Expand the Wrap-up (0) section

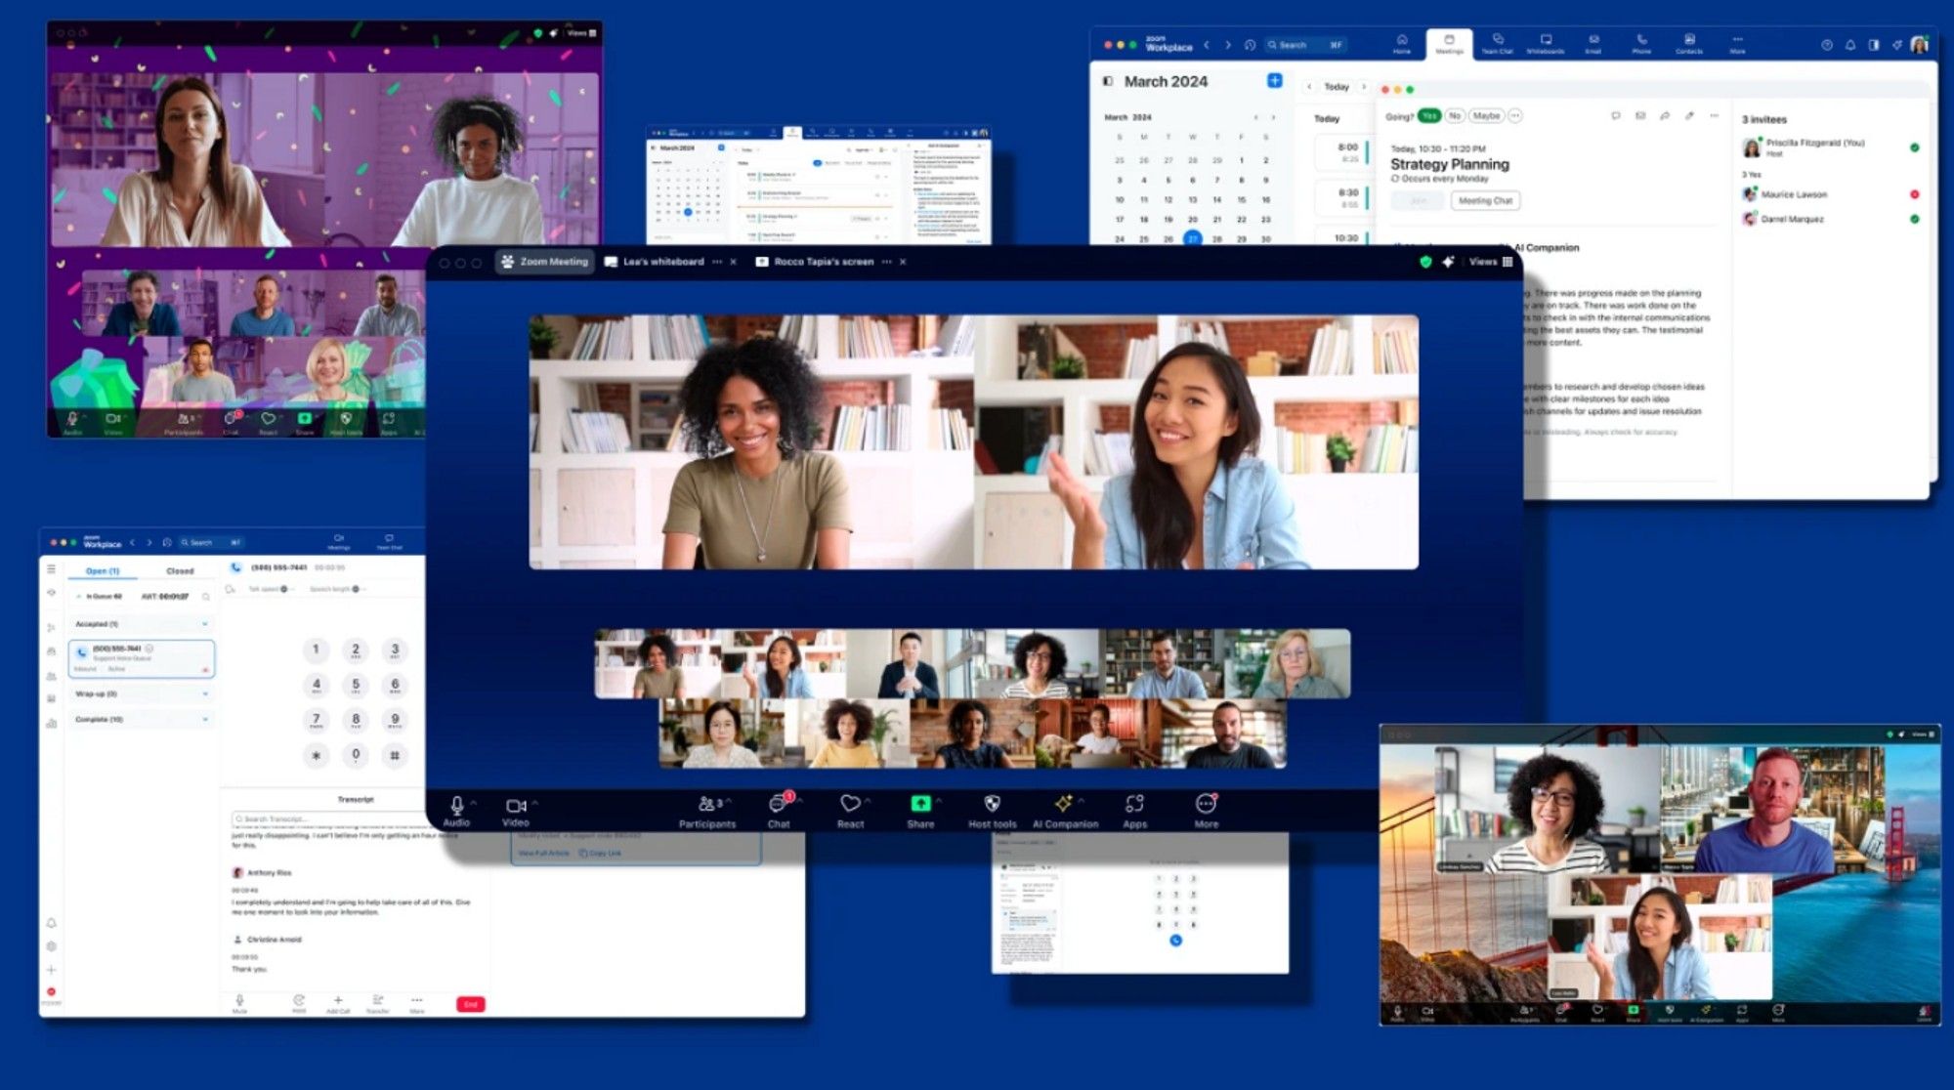click(205, 694)
